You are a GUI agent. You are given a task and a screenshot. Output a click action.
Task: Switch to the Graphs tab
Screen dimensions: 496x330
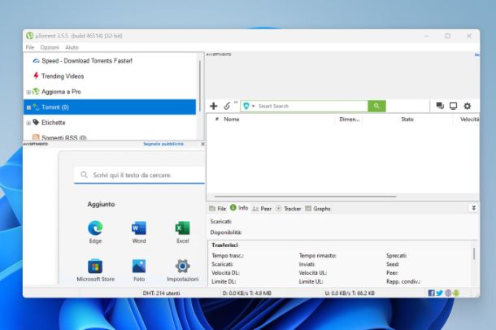[318, 209]
